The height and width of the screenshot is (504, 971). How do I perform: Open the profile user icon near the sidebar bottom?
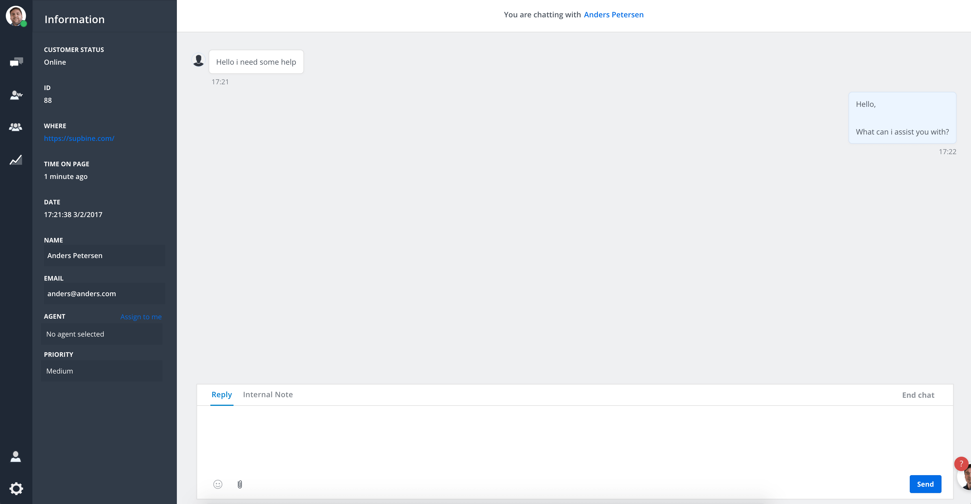(x=16, y=456)
